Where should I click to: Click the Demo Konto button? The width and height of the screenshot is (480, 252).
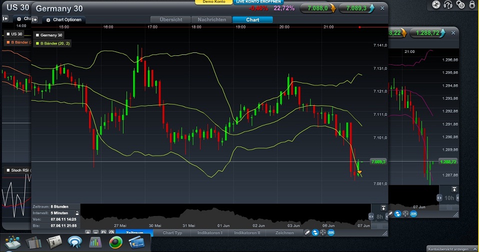coord(213,2)
